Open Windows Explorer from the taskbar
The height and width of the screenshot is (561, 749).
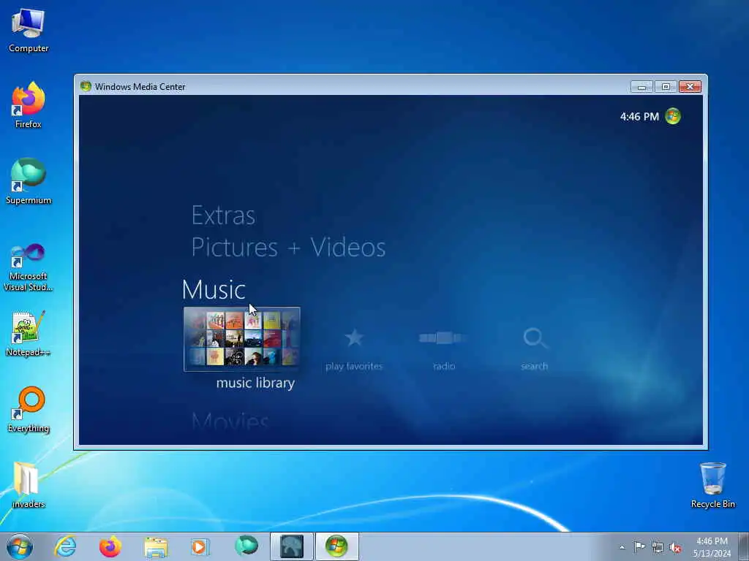point(156,546)
